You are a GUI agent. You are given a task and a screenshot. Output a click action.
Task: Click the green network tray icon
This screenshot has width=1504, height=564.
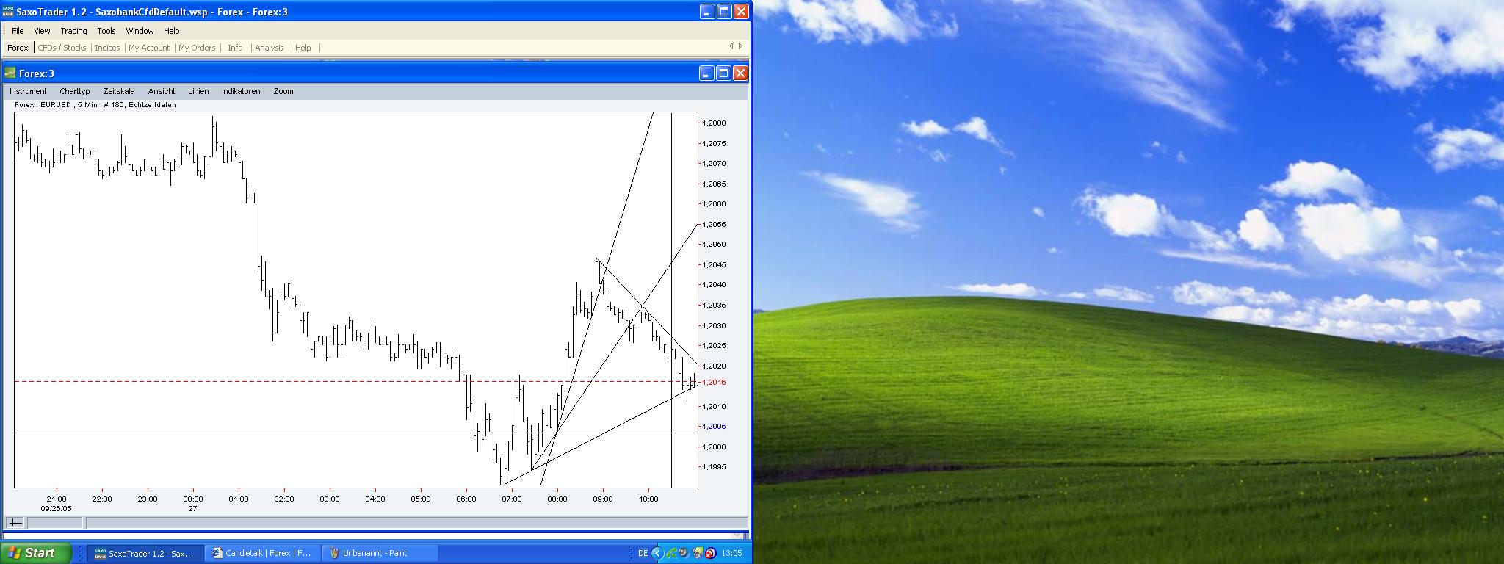tap(671, 553)
